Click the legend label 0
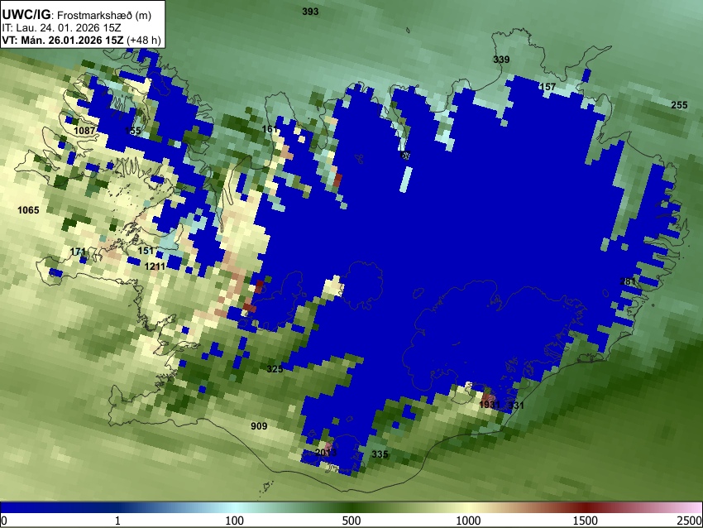The image size is (703, 528). click(4, 521)
